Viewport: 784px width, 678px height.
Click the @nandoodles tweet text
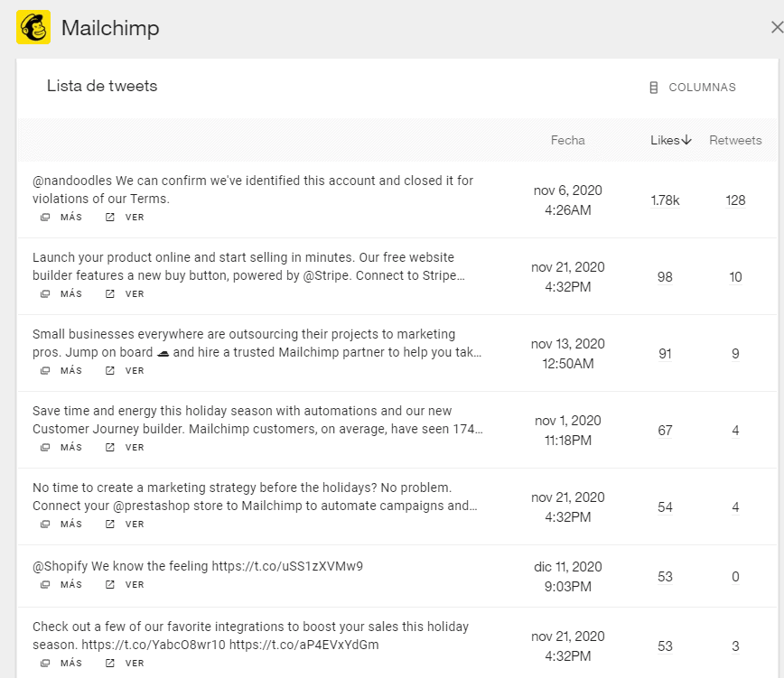click(253, 190)
